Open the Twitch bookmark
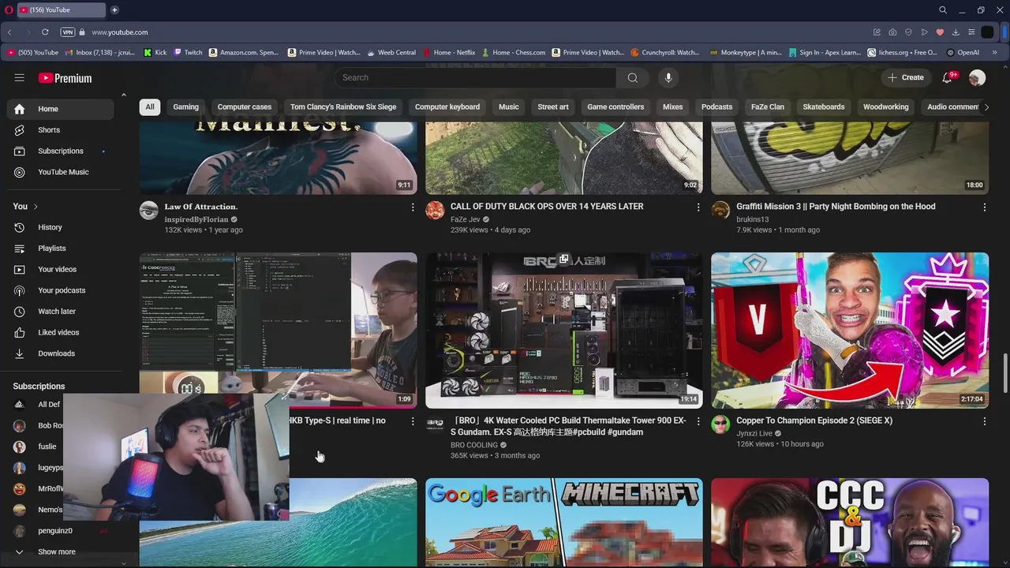1010x568 pixels. tap(188, 53)
